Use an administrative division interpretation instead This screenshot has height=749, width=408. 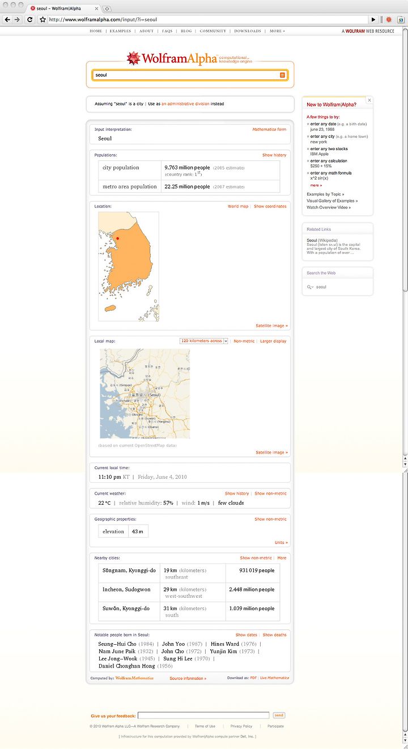pos(185,104)
